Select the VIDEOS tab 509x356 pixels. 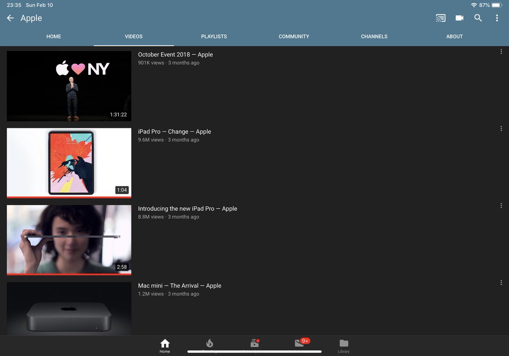[134, 37]
